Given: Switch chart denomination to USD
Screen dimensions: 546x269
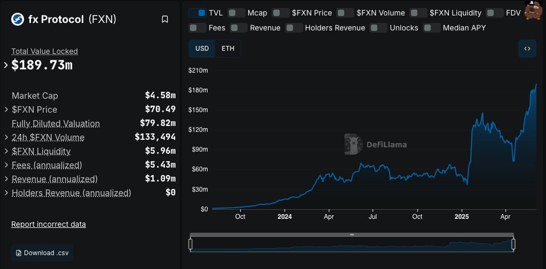Looking at the screenshot, I should (x=202, y=49).
